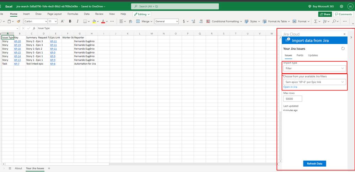Open the Page Layout tab
Image resolution: width=355 pixels, height=172 pixels.
pyautogui.click(x=54, y=14)
